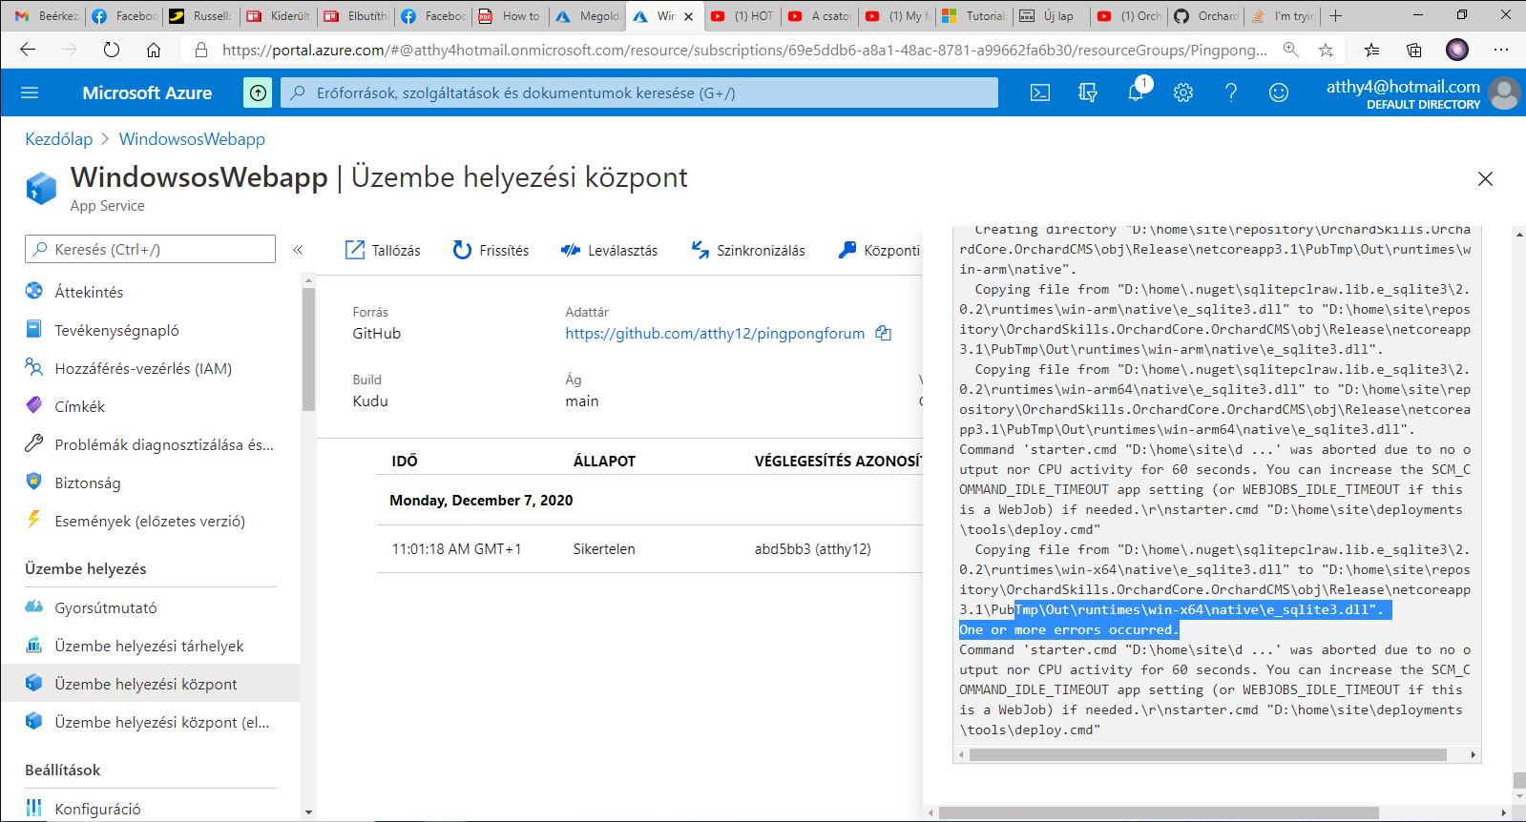This screenshot has height=822, width=1526.
Task: Open a new browser tab
Action: (x=1336, y=16)
